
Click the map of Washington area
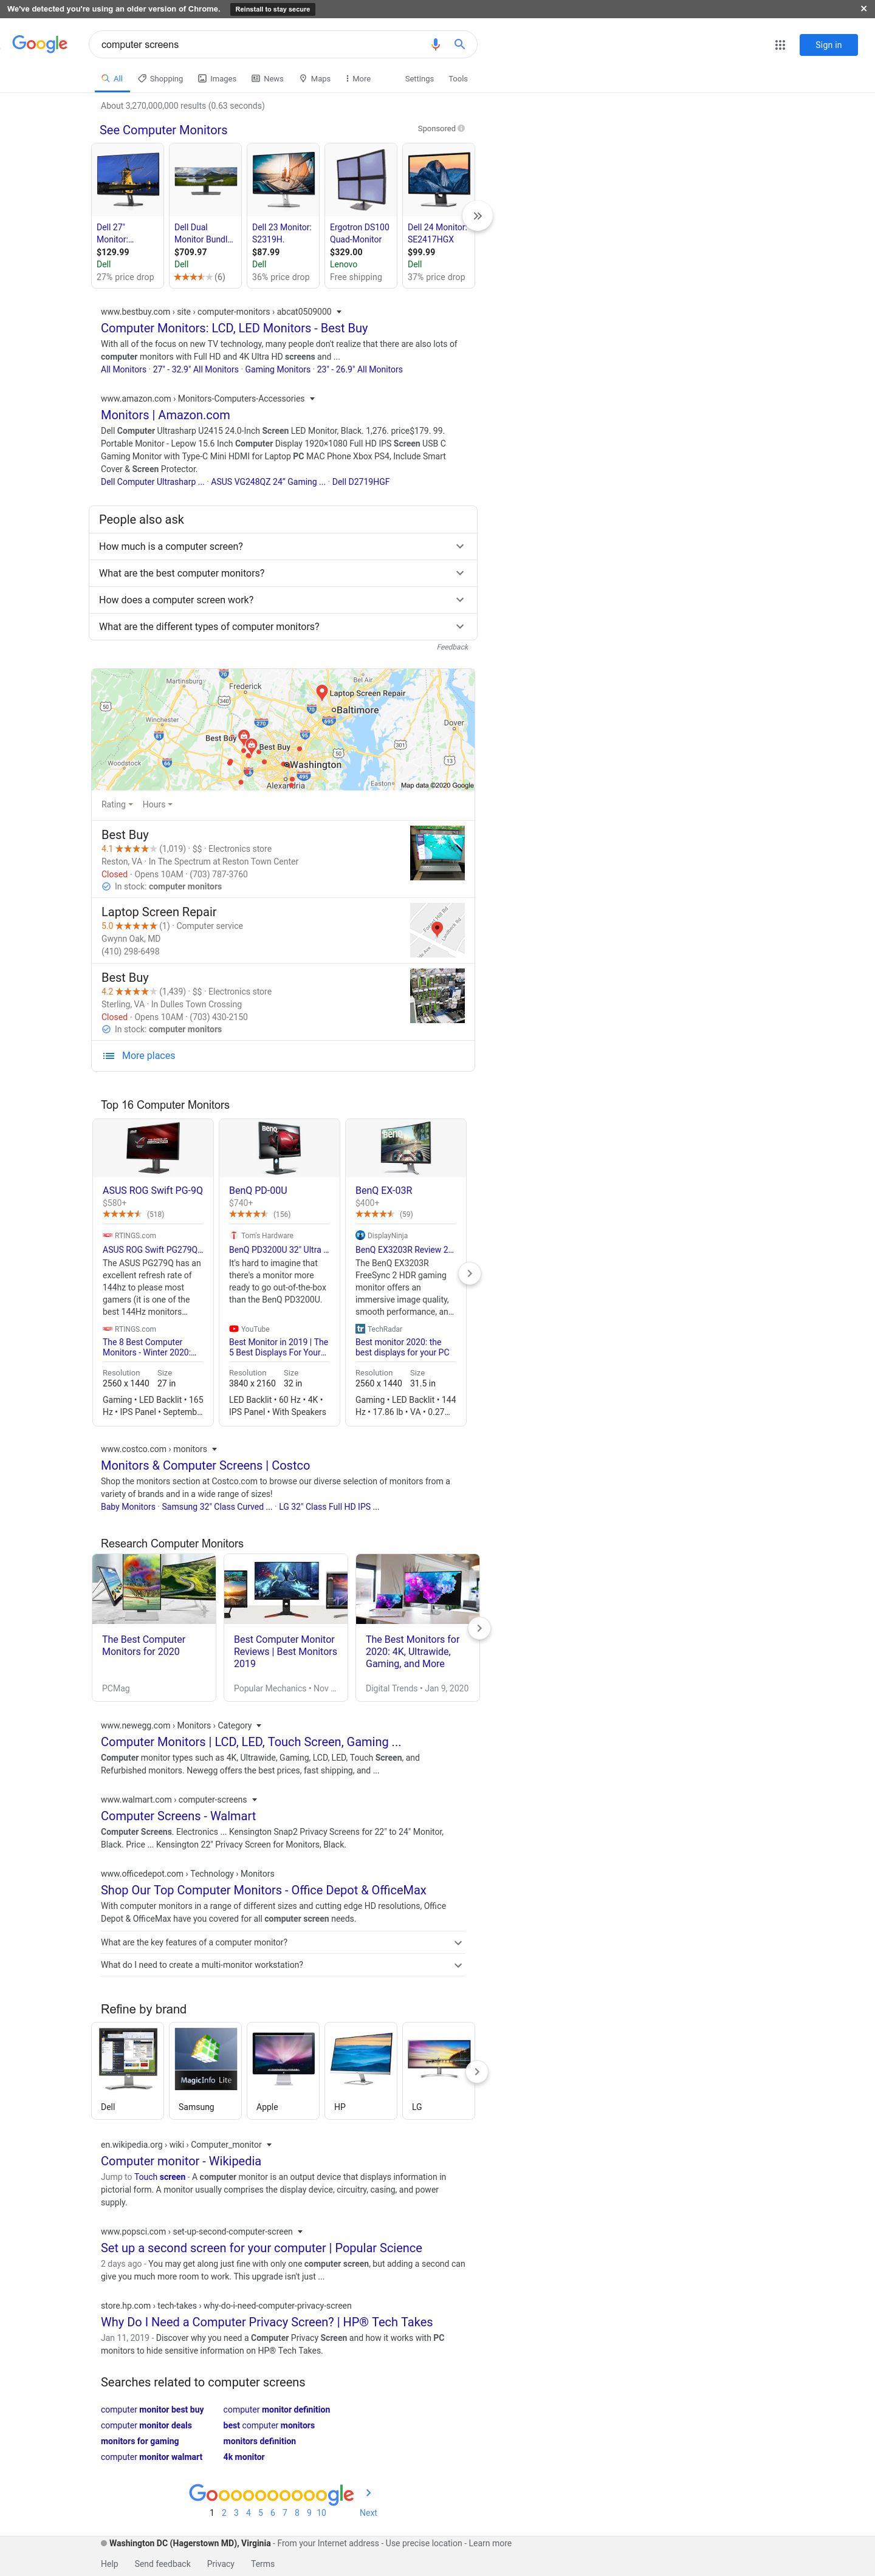point(283,729)
